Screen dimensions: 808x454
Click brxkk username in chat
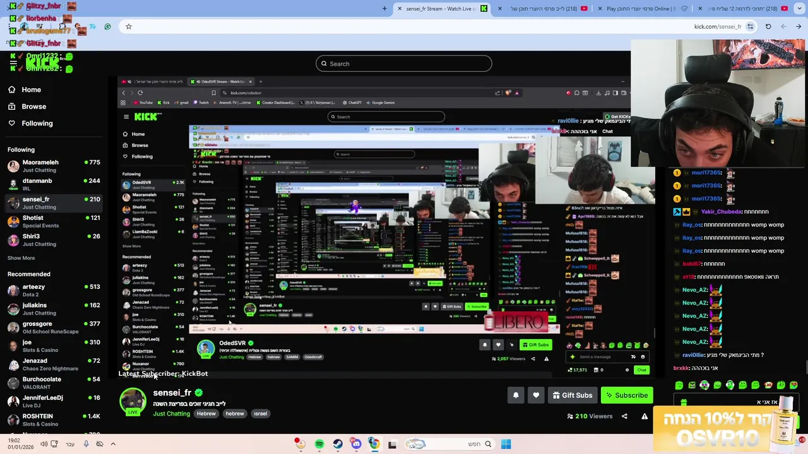click(x=681, y=368)
